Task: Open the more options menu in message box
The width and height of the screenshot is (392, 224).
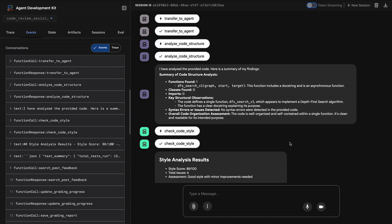Action: (x=207, y=206)
